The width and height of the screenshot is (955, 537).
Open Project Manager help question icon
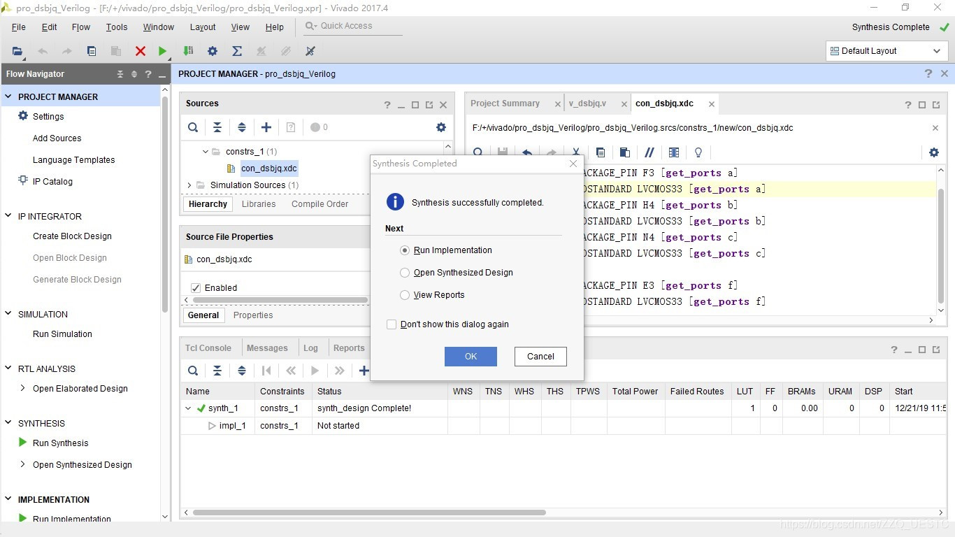pyautogui.click(x=928, y=73)
